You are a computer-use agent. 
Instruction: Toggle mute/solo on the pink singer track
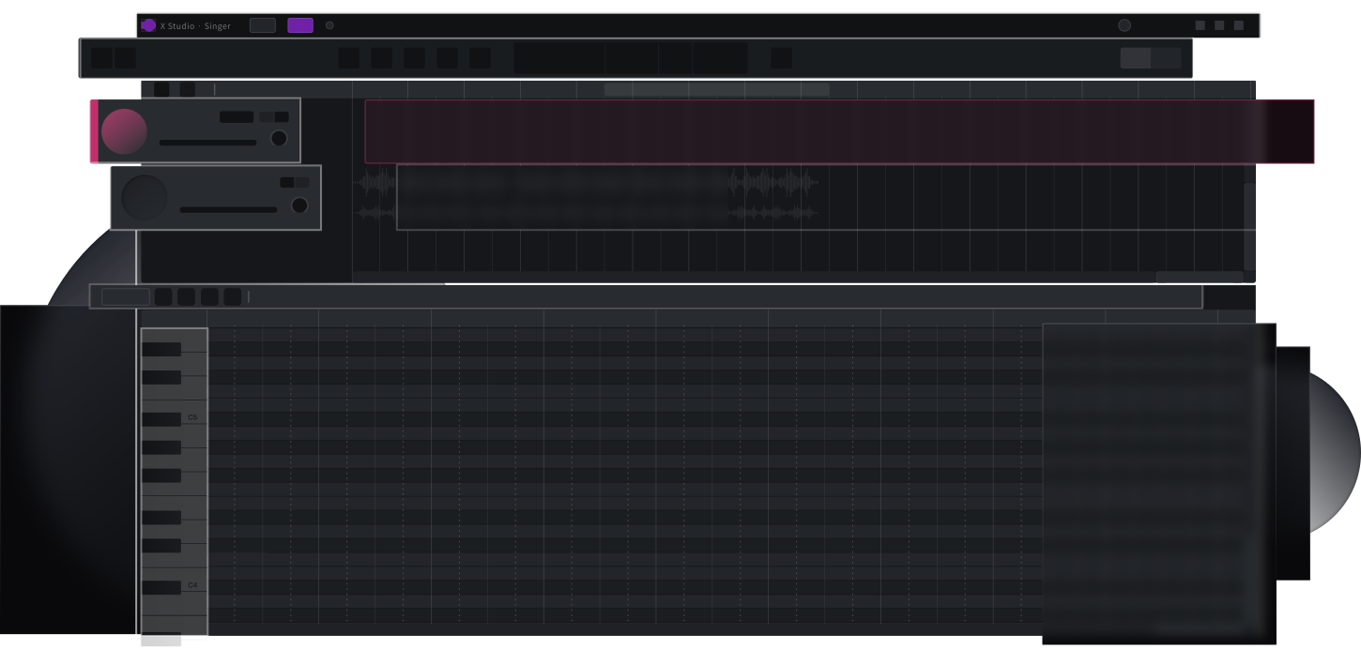pyautogui.click(x=274, y=117)
